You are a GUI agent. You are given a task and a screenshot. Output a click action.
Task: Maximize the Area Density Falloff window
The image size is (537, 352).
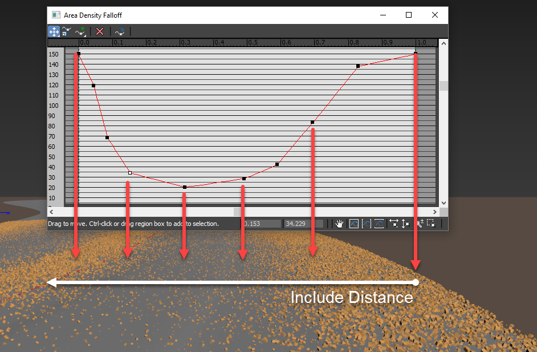409,15
